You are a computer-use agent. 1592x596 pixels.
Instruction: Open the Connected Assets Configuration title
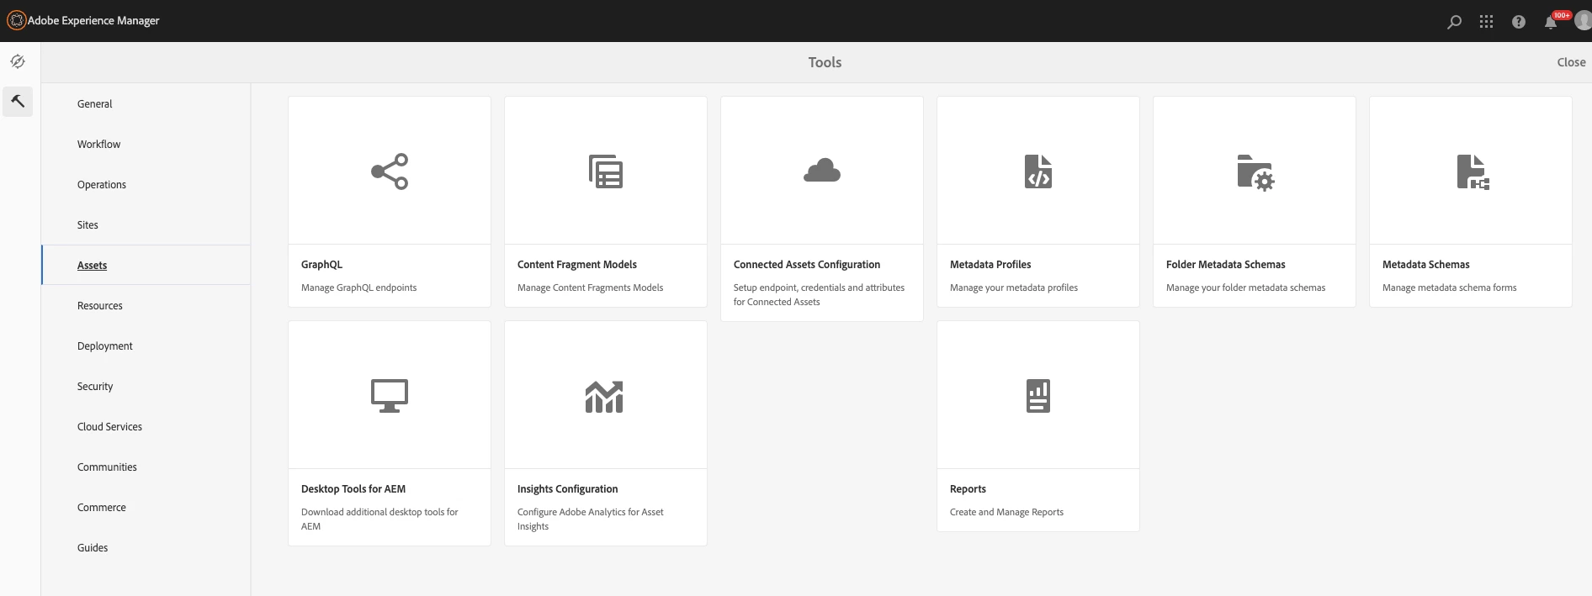pyautogui.click(x=807, y=265)
